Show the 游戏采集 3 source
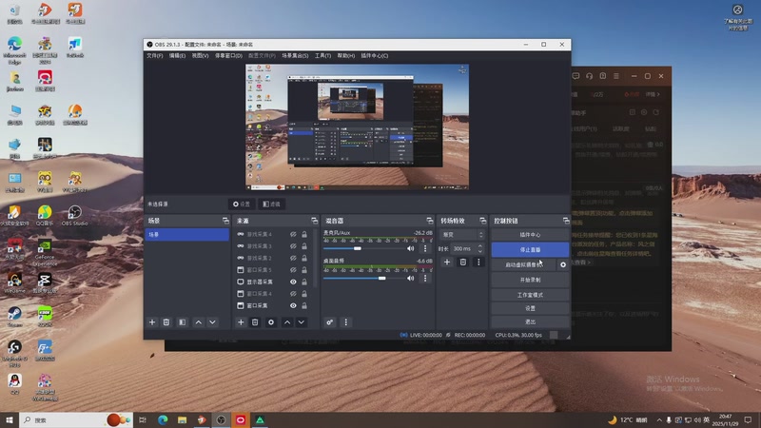The width and height of the screenshot is (761, 428). (293, 246)
